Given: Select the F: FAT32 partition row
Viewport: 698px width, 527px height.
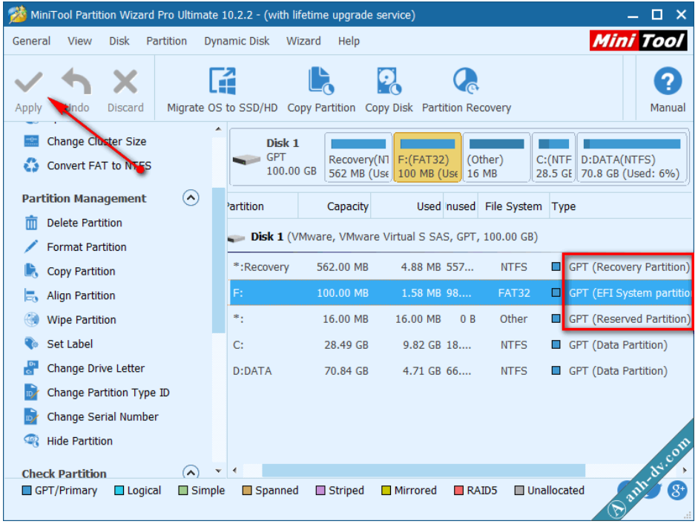Looking at the screenshot, I should (461, 292).
